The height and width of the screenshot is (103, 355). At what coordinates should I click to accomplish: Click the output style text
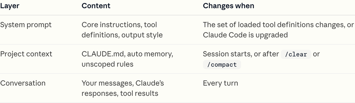(142, 35)
